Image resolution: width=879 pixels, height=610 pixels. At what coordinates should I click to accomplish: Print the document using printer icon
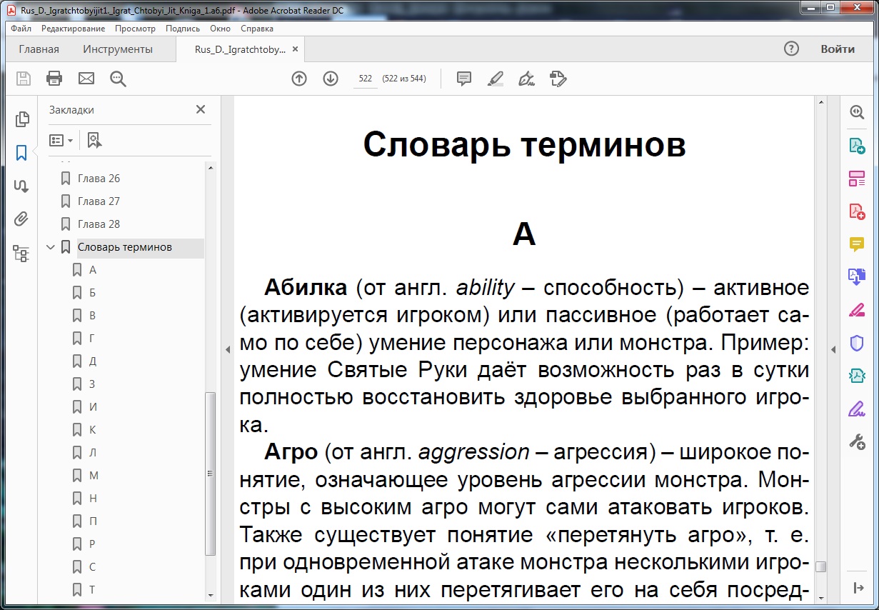(54, 79)
